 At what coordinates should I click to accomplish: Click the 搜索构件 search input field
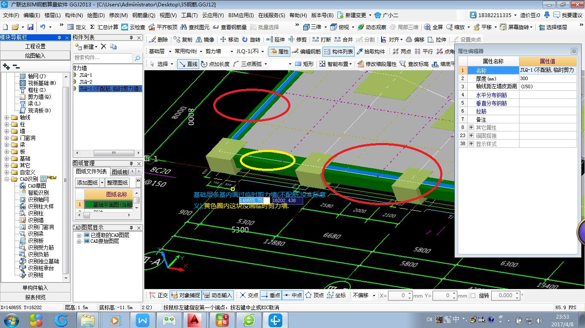click(103, 58)
